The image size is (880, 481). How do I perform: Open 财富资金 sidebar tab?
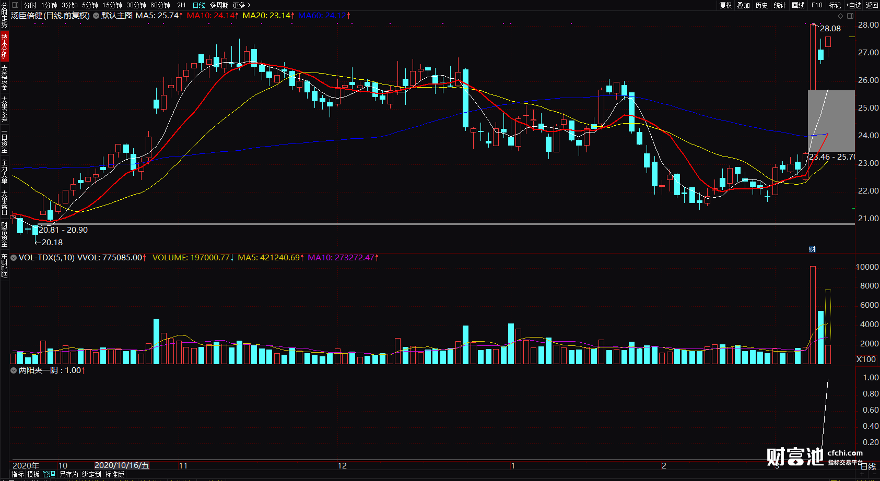click(4, 234)
